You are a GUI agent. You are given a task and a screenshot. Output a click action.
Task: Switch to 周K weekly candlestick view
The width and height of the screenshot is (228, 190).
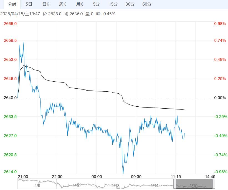tap(63, 4)
